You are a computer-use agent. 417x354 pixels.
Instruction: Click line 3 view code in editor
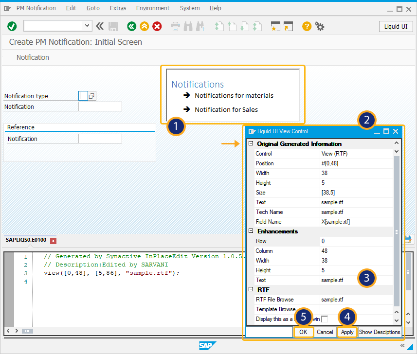pos(112,273)
